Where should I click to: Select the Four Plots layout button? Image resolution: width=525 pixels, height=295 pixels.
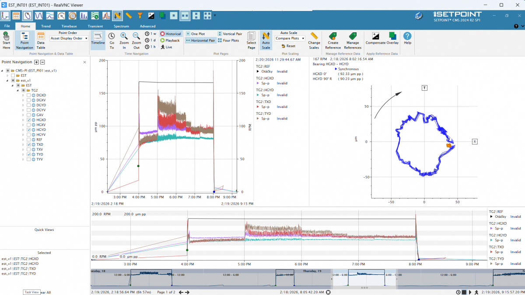coord(229,41)
